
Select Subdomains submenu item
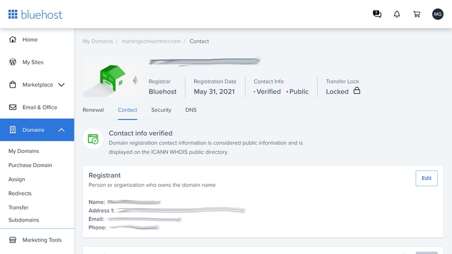[x=24, y=220]
